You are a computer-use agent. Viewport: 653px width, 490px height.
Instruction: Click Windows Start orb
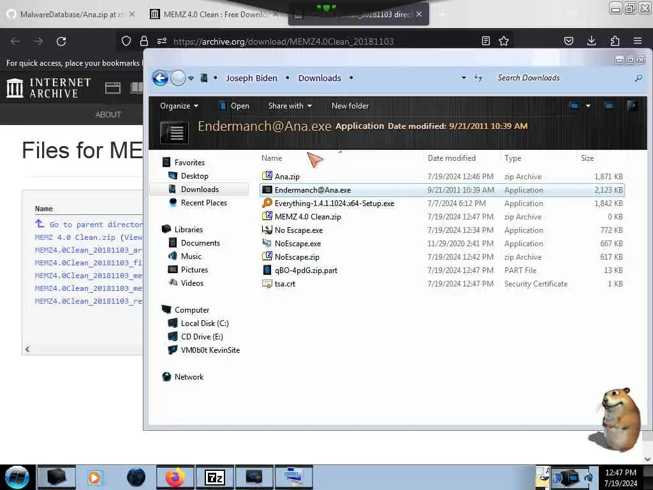[17, 477]
